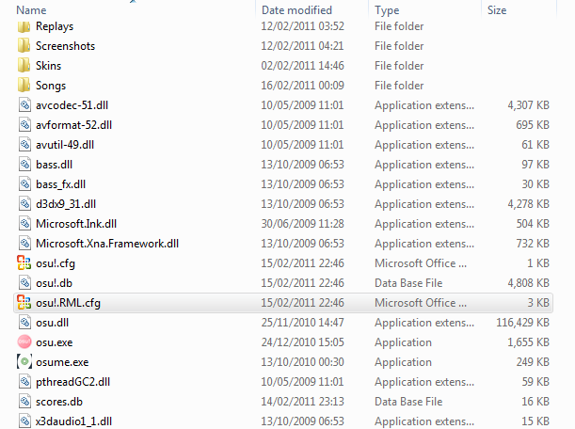Select the Songs folder name
The height and width of the screenshot is (429, 575).
click(51, 86)
